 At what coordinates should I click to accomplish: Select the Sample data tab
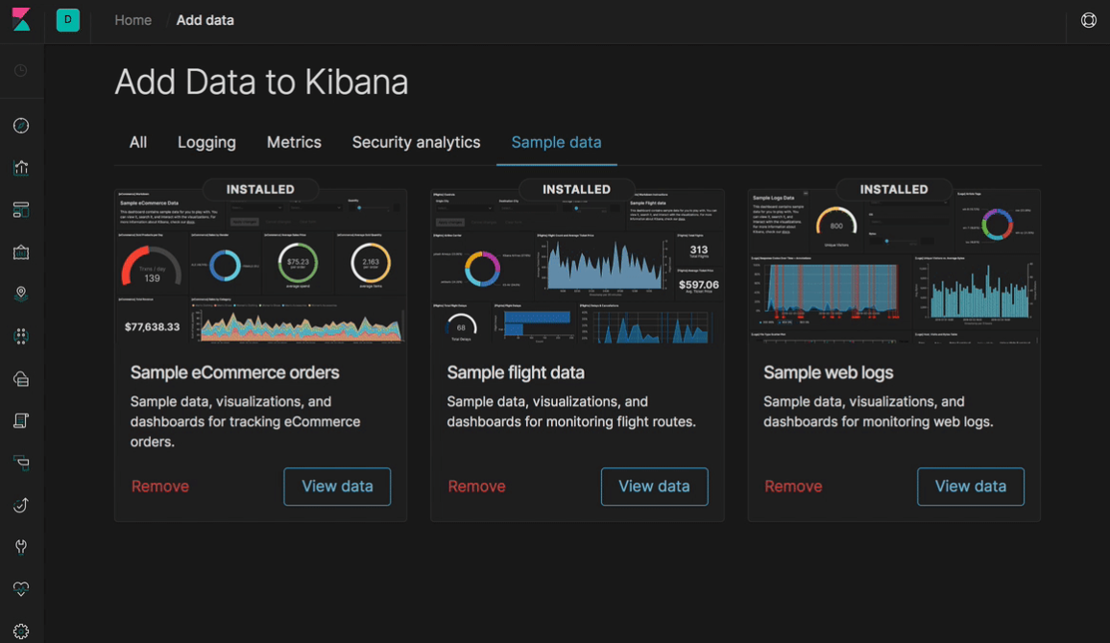pos(556,142)
